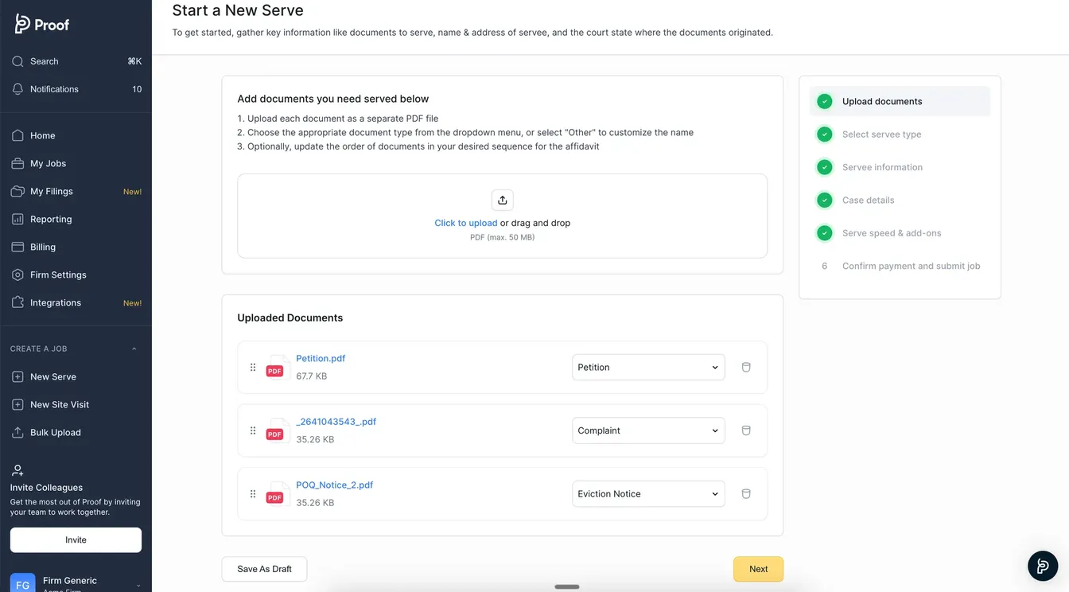This screenshot has height=592, width=1069.
Task: Jump to the Case details step
Action: 868,201
